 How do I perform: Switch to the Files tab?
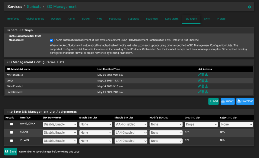point(99,19)
